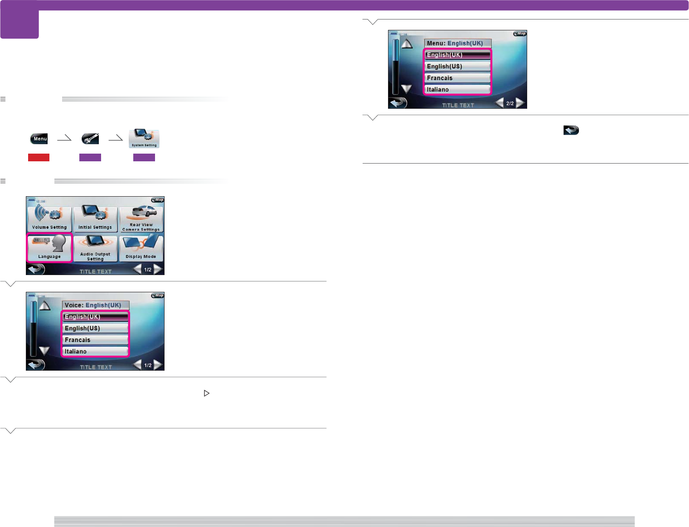
Task: Open Display Mode tile
Action: (141, 248)
